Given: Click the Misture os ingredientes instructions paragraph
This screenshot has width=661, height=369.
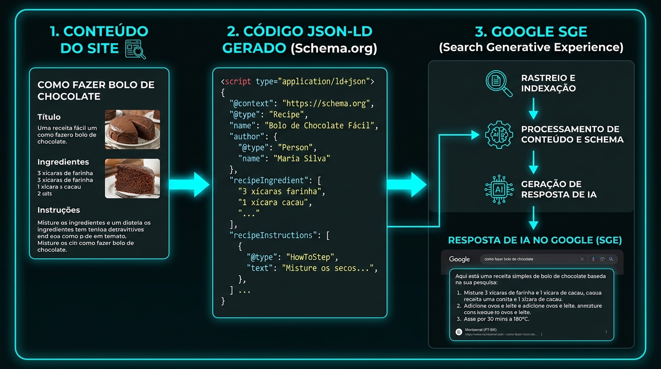Looking at the screenshot, I should pos(94,236).
